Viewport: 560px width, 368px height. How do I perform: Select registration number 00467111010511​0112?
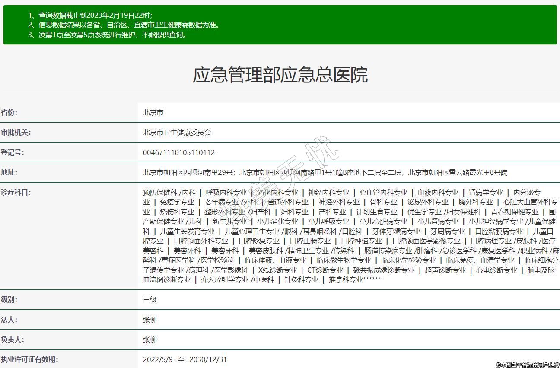pos(179,152)
